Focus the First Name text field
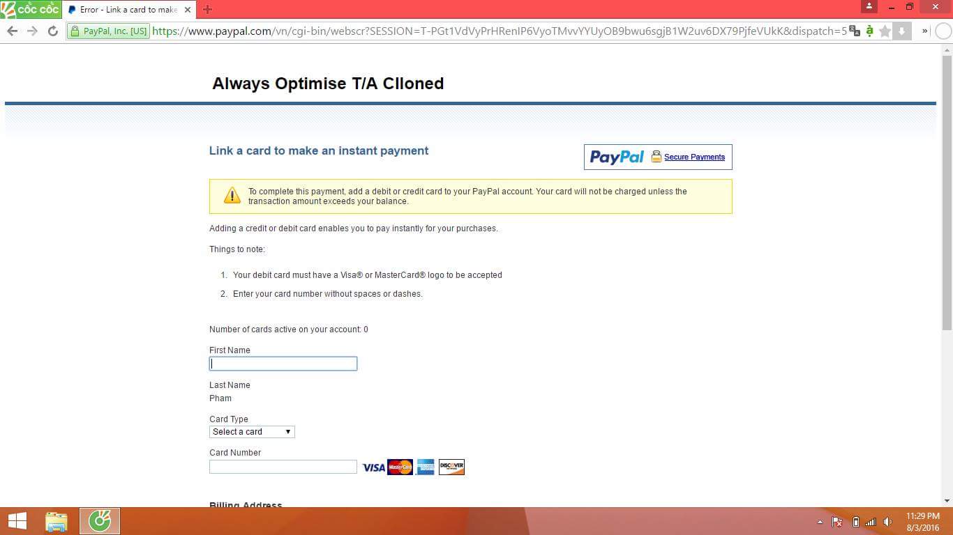953x535 pixels. click(283, 364)
